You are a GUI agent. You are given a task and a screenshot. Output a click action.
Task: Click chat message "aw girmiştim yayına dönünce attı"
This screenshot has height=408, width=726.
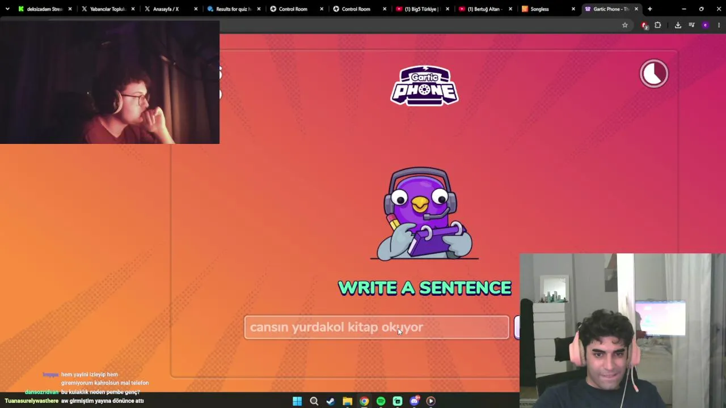(x=103, y=401)
